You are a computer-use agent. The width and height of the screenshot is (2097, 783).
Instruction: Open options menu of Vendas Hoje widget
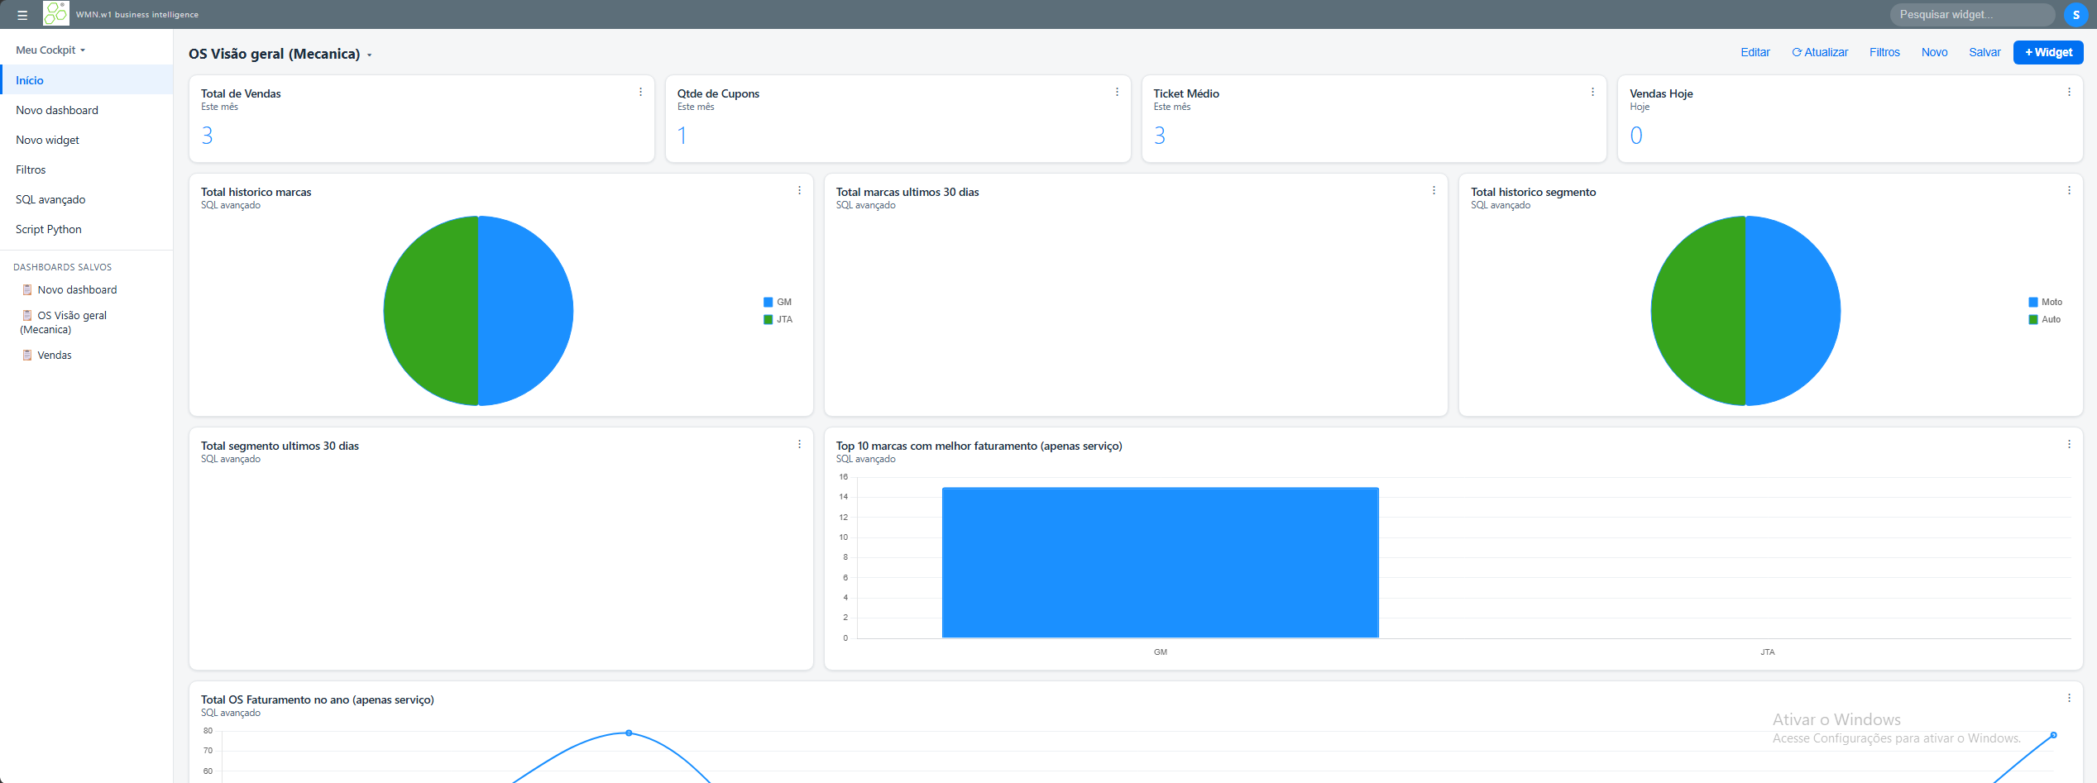(x=2069, y=92)
